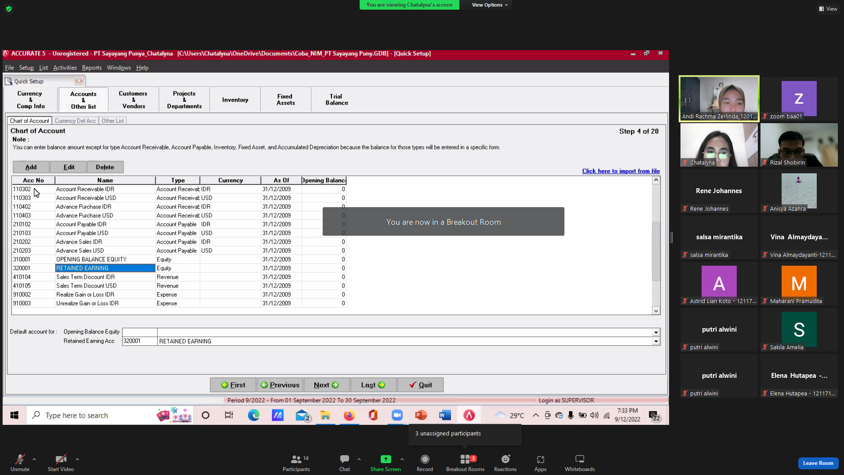Click the account list vertical scrollbar thumb
This screenshot has height=475, width=844.
(656, 251)
